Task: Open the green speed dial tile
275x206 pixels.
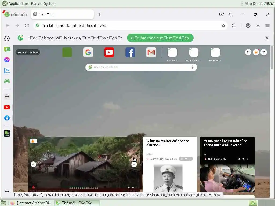Action: tap(67, 52)
